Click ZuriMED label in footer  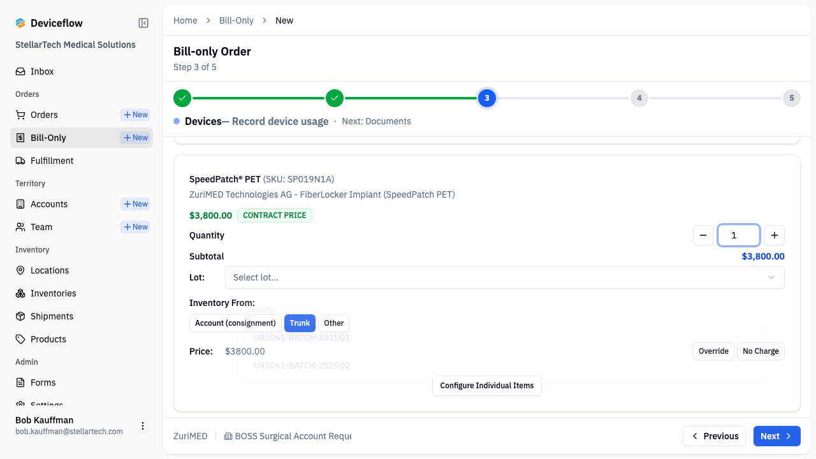pos(191,437)
